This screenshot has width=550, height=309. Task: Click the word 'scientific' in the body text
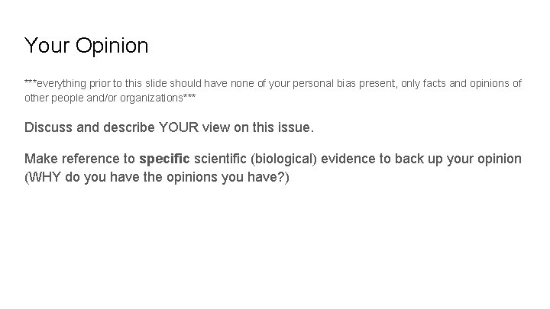[220, 159]
